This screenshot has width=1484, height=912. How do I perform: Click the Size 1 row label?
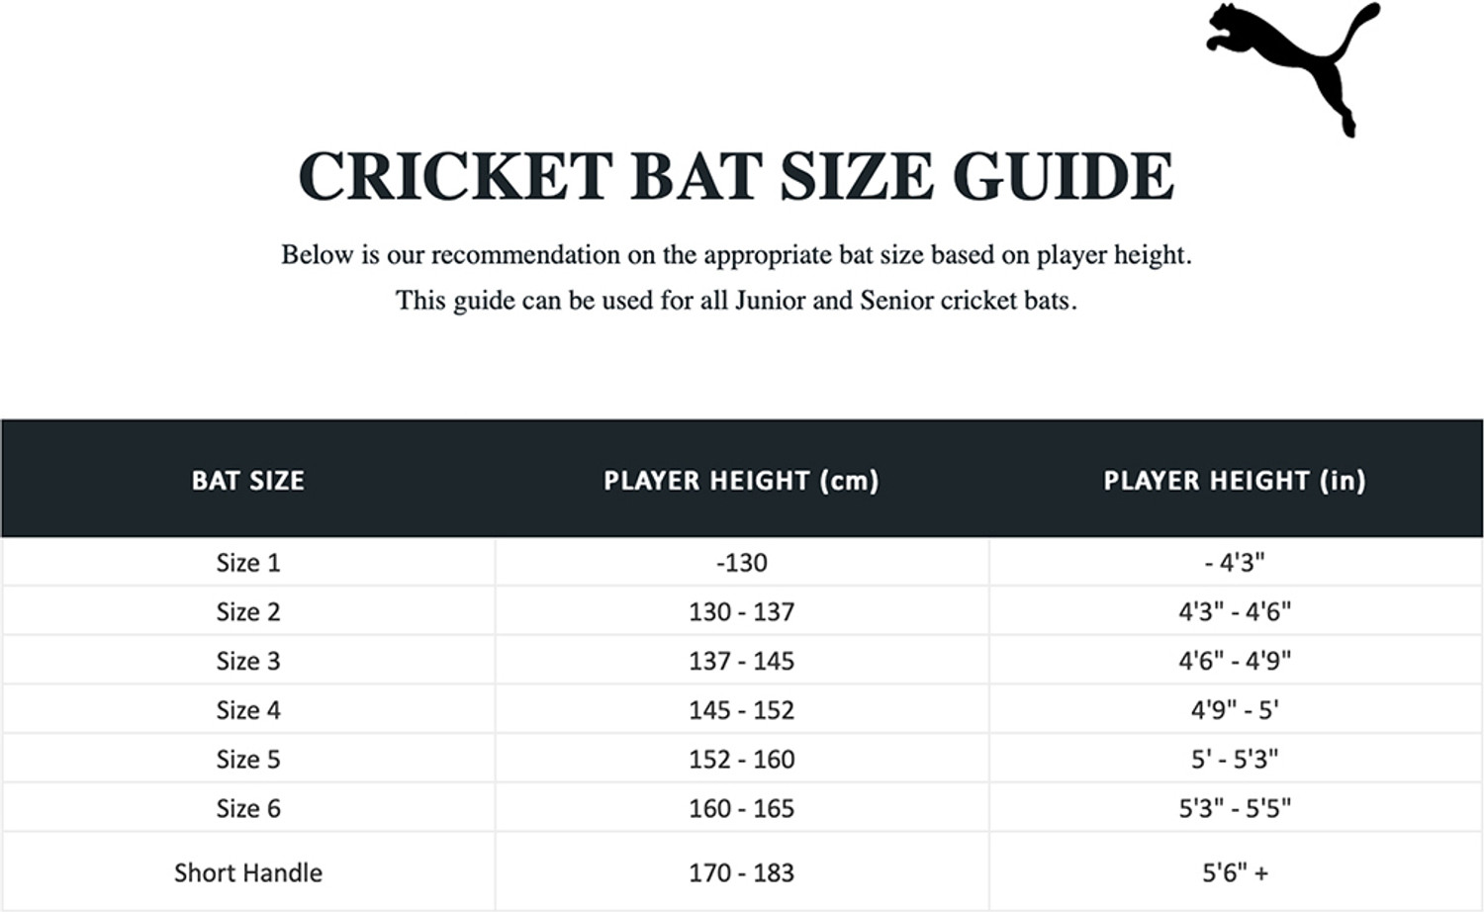248,563
